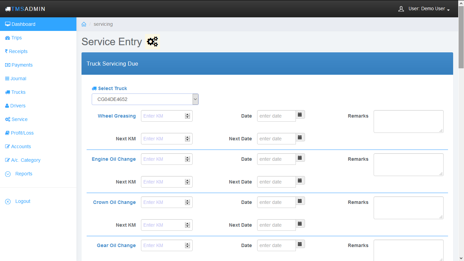Screen dimensions: 464x261
Task: Open Trips from the sidebar
Action: pyautogui.click(x=16, y=38)
